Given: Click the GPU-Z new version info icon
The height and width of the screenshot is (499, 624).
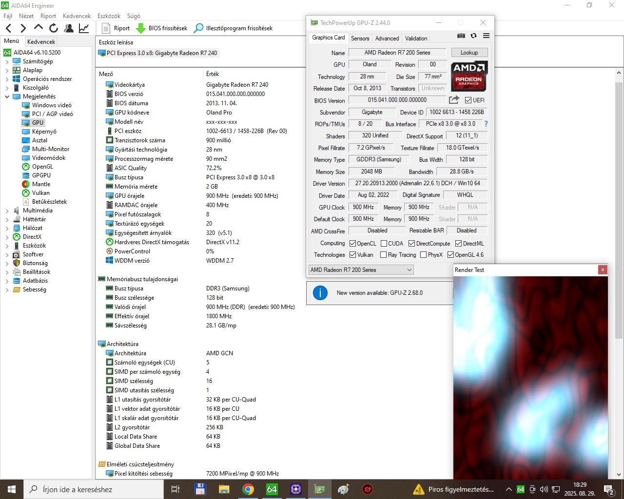Looking at the screenshot, I should point(320,293).
